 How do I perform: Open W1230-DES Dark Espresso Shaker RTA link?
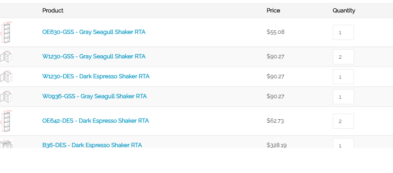96,76
